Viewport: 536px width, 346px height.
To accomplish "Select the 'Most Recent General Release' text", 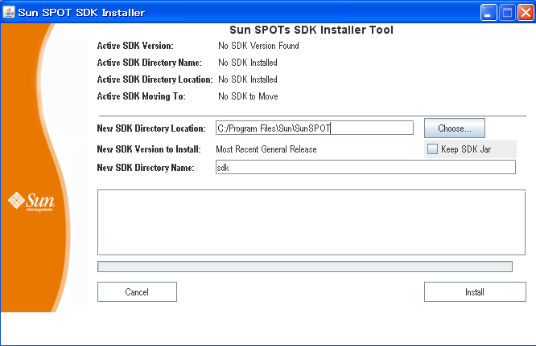I will tap(266, 149).
